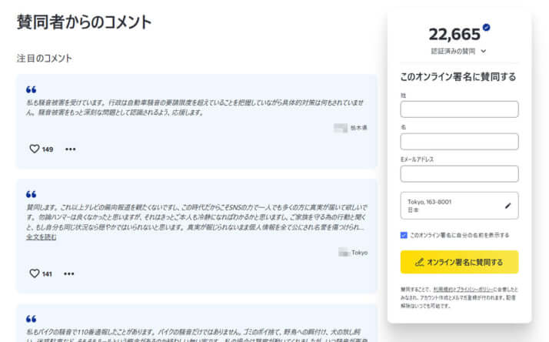The height and width of the screenshot is (342, 549).
Task: Click the blue verified badge beside 22,665
Action: click(x=486, y=27)
